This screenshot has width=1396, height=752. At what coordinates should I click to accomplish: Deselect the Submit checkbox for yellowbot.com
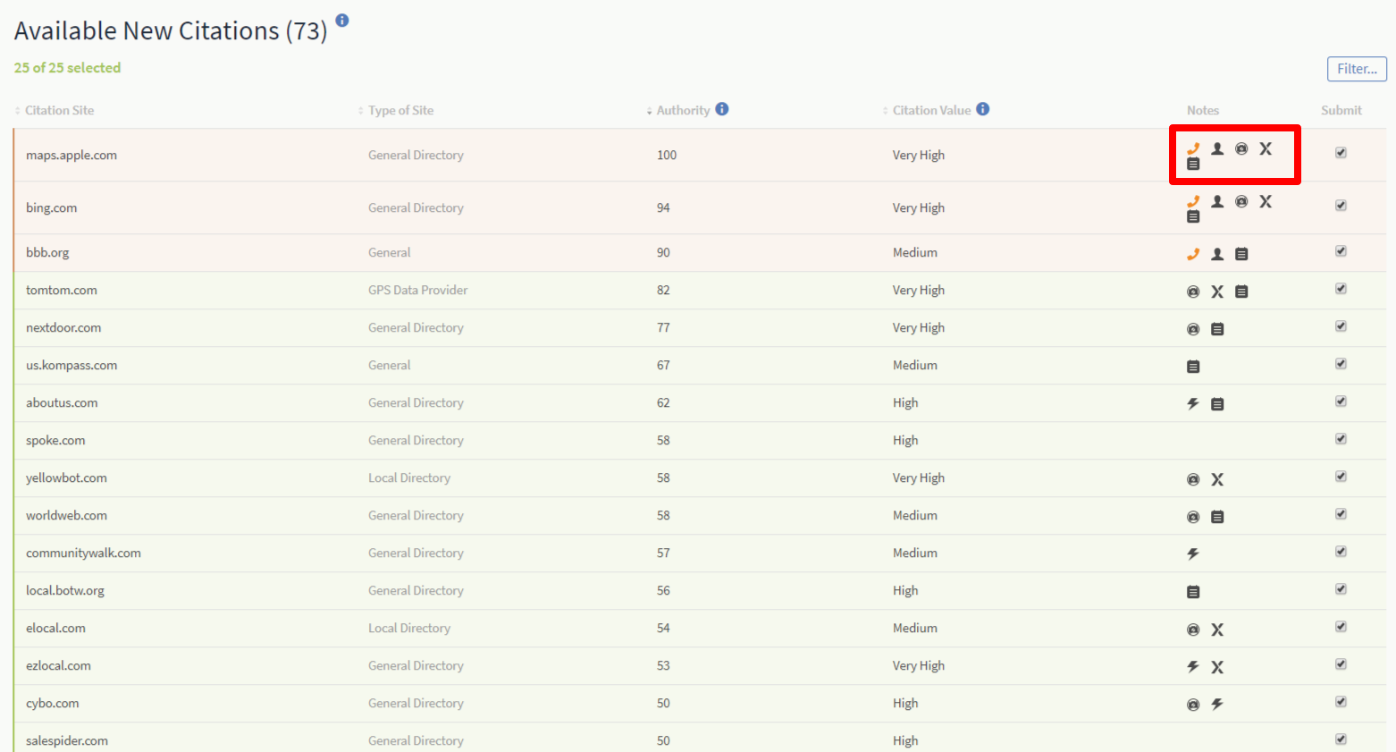1341,477
